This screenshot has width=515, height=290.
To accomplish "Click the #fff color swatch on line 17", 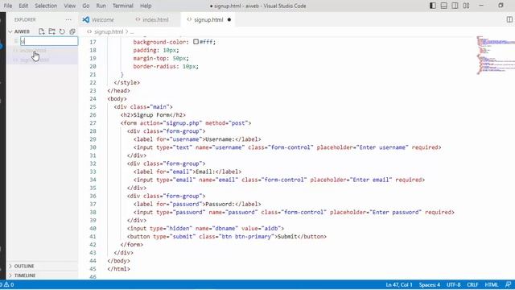I will tap(196, 42).
